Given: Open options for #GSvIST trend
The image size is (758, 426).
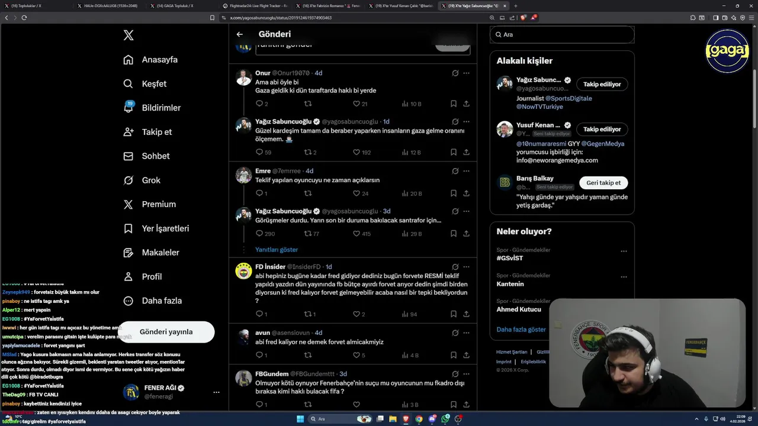Looking at the screenshot, I should pos(624,251).
